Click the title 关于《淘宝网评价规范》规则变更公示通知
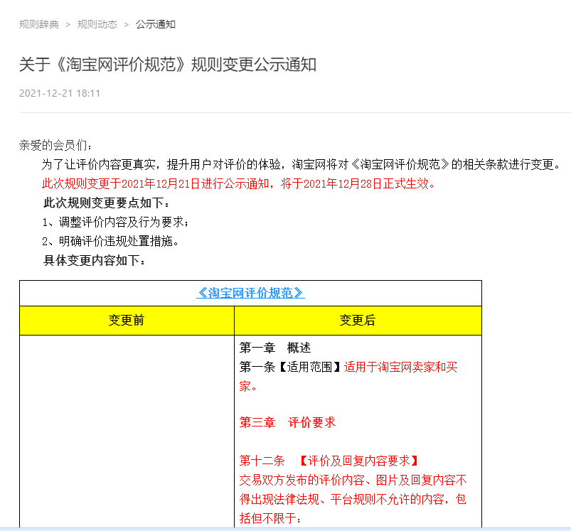 pos(168,65)
